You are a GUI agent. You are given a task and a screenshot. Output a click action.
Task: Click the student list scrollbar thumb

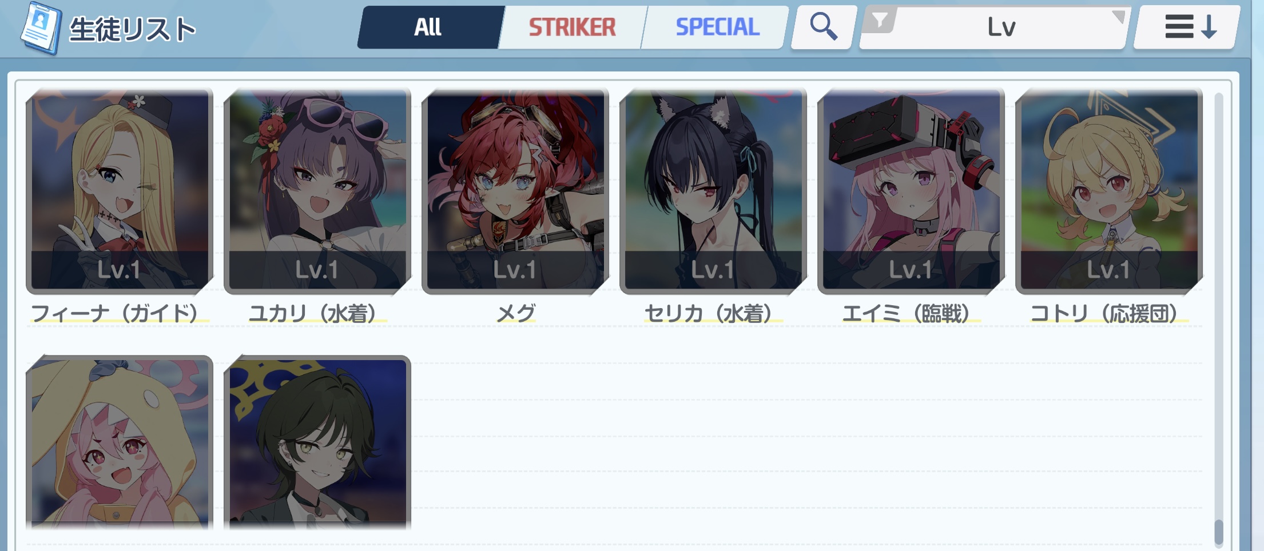coord(1218,532)
